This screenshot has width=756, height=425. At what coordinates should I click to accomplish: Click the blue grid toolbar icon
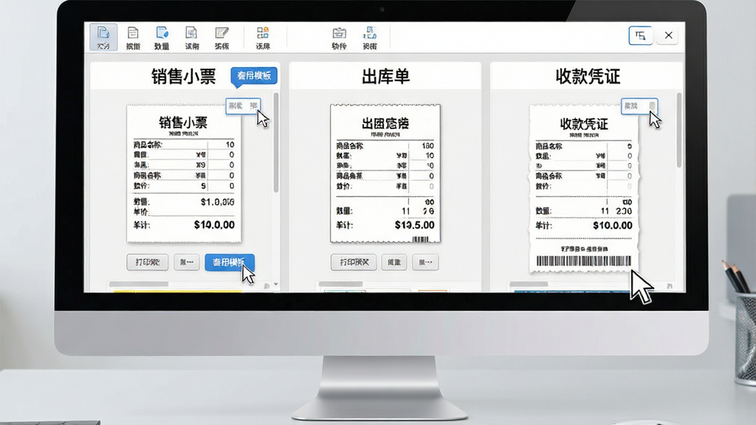pyautogui.click(x=370, y=38)
